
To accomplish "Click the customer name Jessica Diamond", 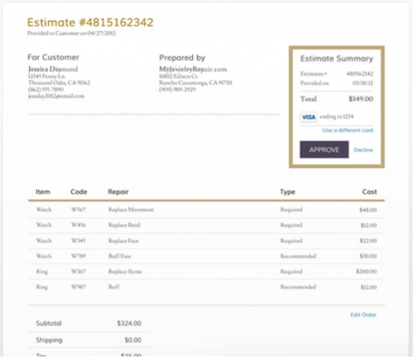I will (53, 70).
